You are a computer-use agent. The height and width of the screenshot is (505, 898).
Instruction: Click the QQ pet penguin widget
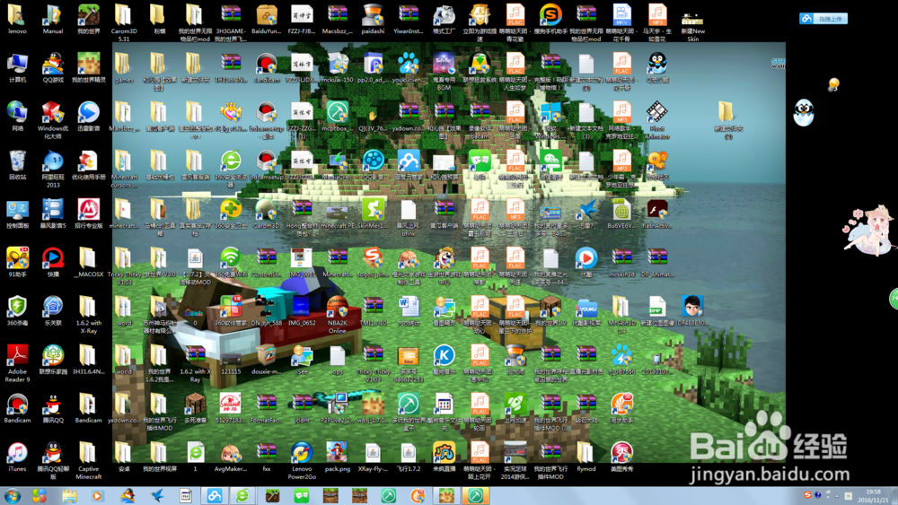[x=804, y=112]
